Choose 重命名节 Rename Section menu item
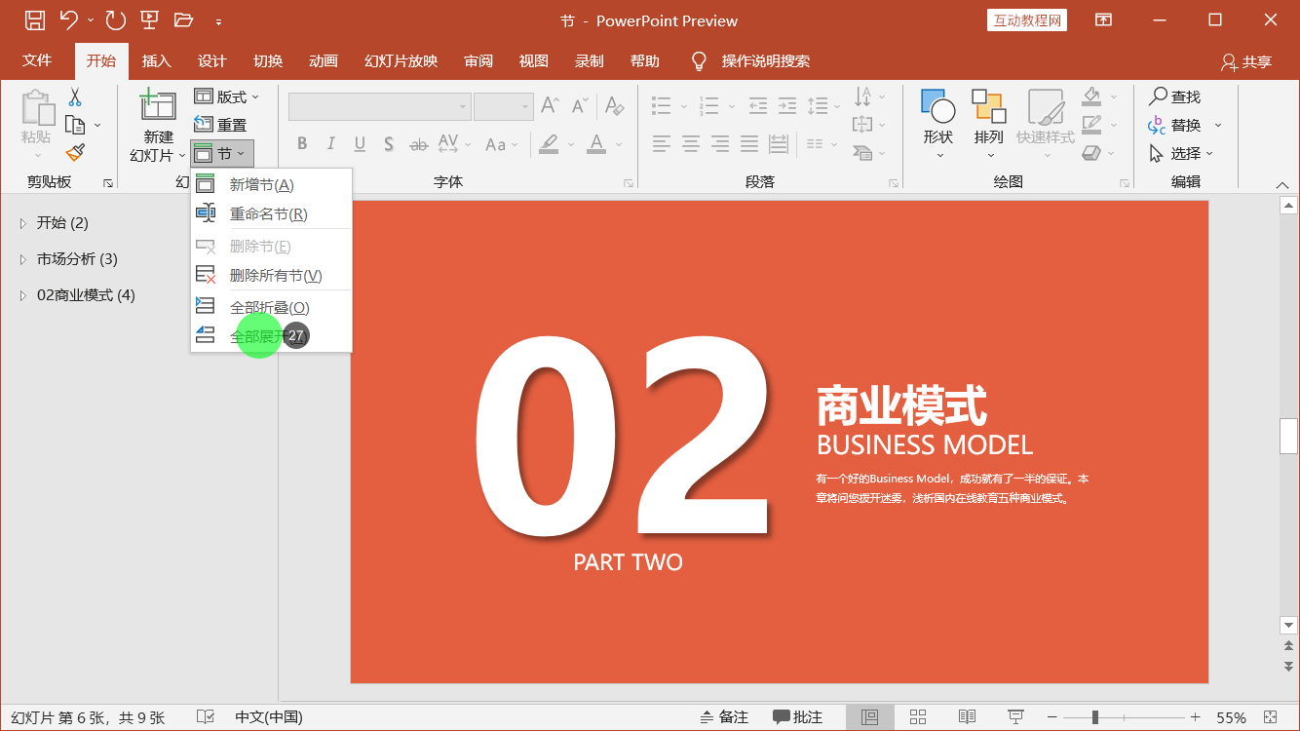This screenshot has height=731, width=1300. 271,213
